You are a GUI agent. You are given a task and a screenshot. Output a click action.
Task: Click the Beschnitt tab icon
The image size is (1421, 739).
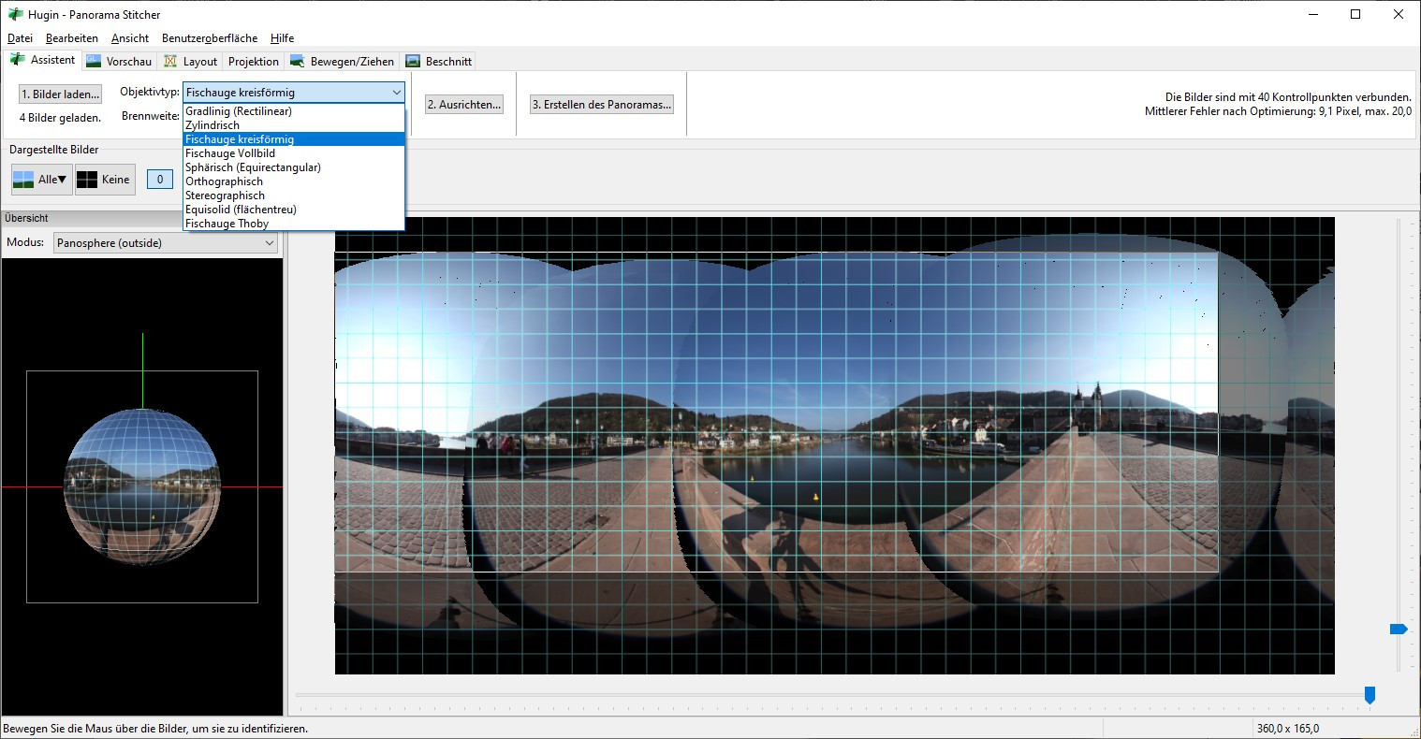coord(412,61)
